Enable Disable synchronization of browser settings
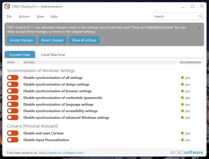The image size is (209, 159). 13,91
